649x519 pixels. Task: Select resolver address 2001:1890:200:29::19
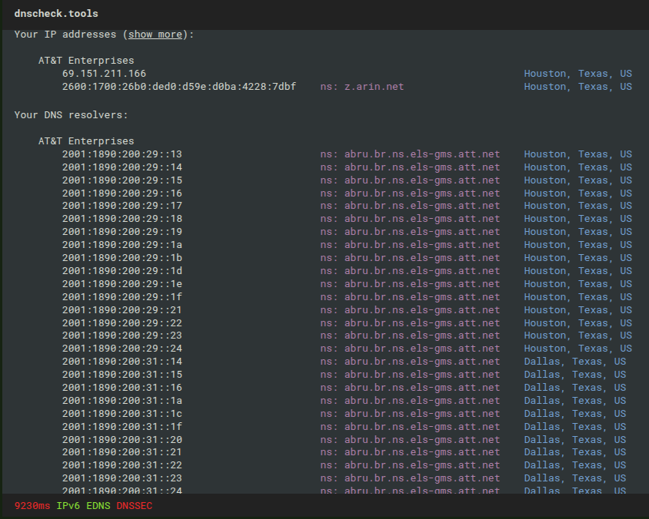(x=122, y=231)
